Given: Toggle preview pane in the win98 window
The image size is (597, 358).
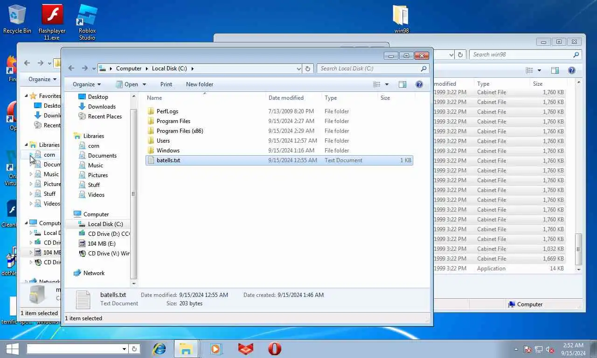Looking at the screenshot, I should [x=555, y=70].
